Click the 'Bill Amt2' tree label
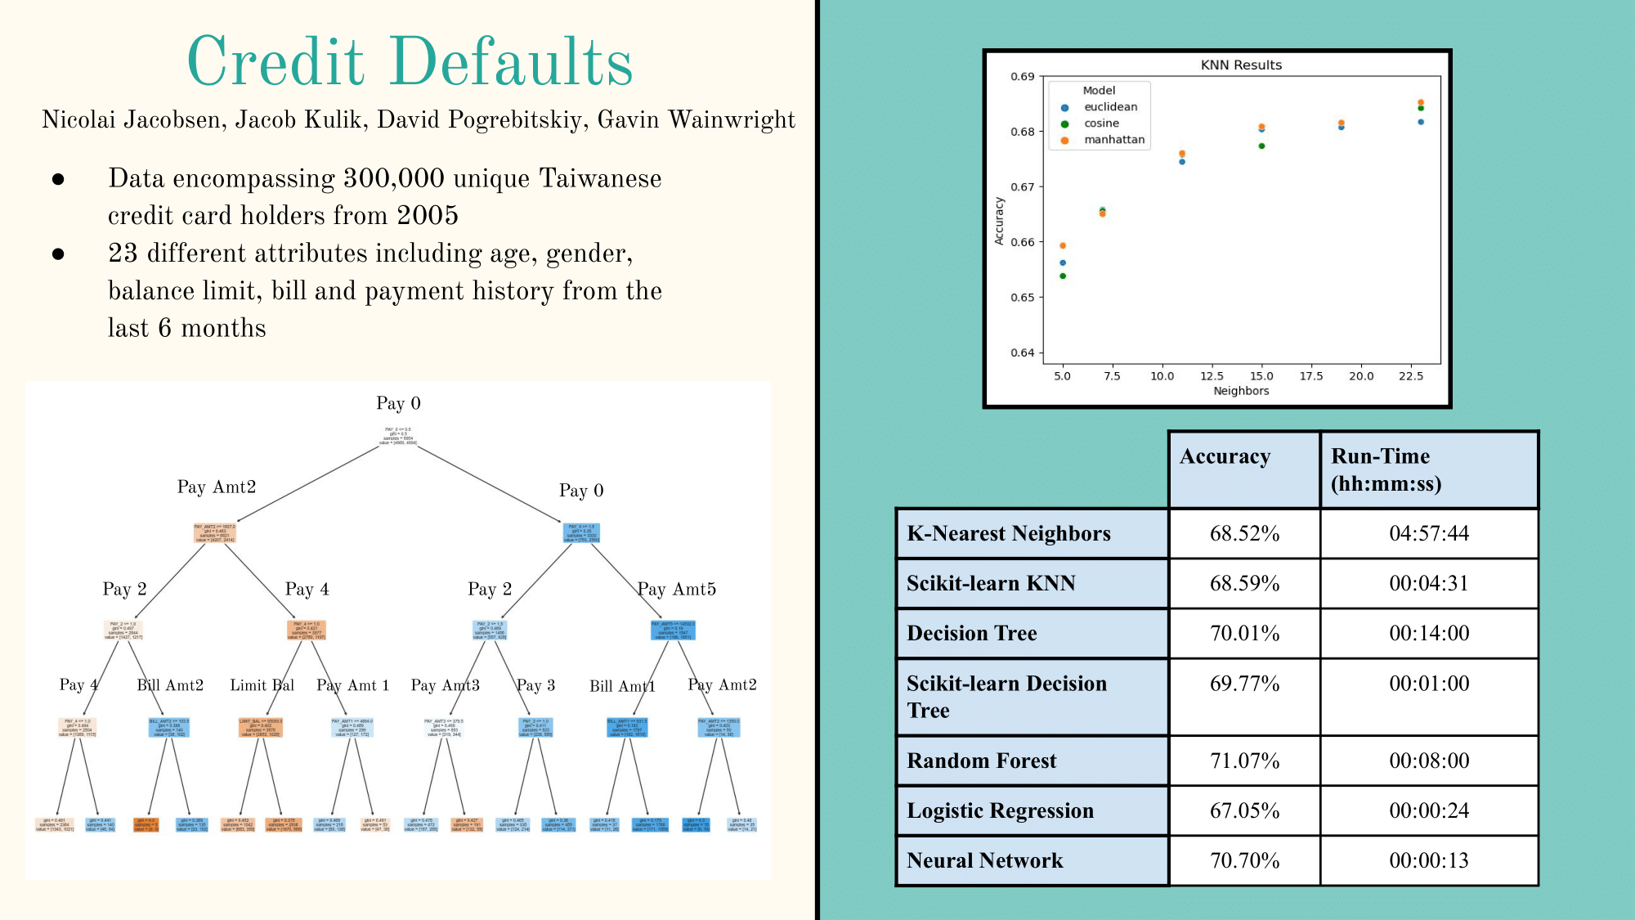The width and height of the screenshot is (1635, 920). click(170, 685)
